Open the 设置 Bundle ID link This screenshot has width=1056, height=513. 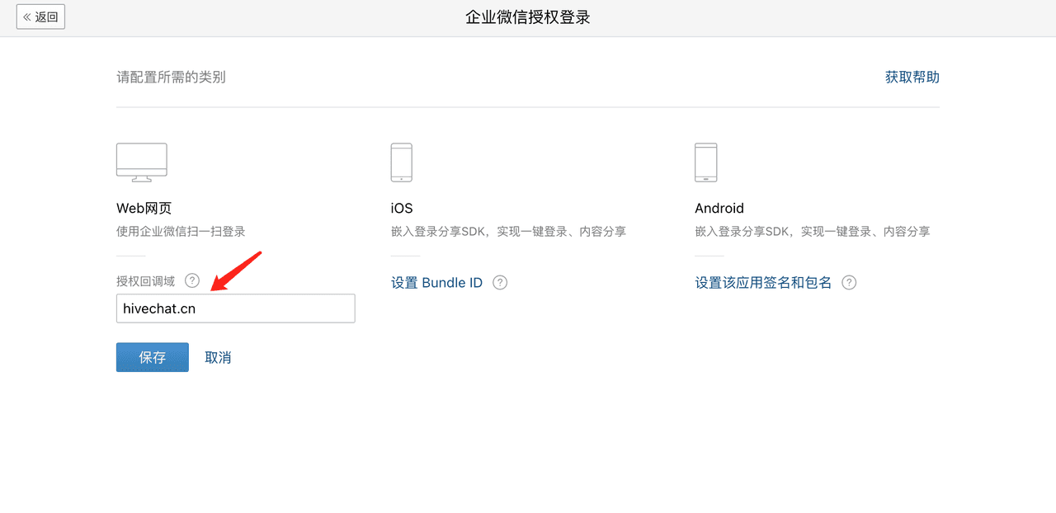(x=436, y=283)
